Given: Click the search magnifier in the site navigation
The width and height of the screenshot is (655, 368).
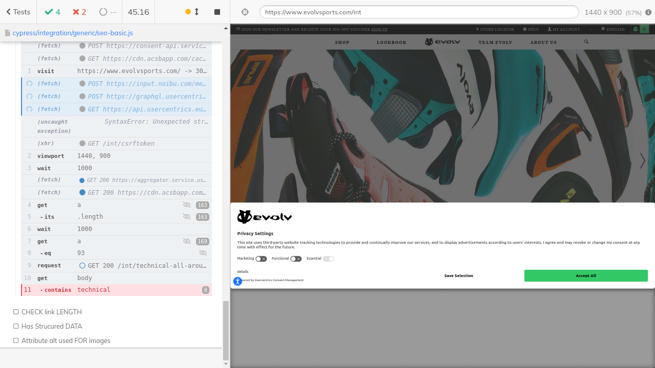Looking at the screenshot, I should pos(586,42).
